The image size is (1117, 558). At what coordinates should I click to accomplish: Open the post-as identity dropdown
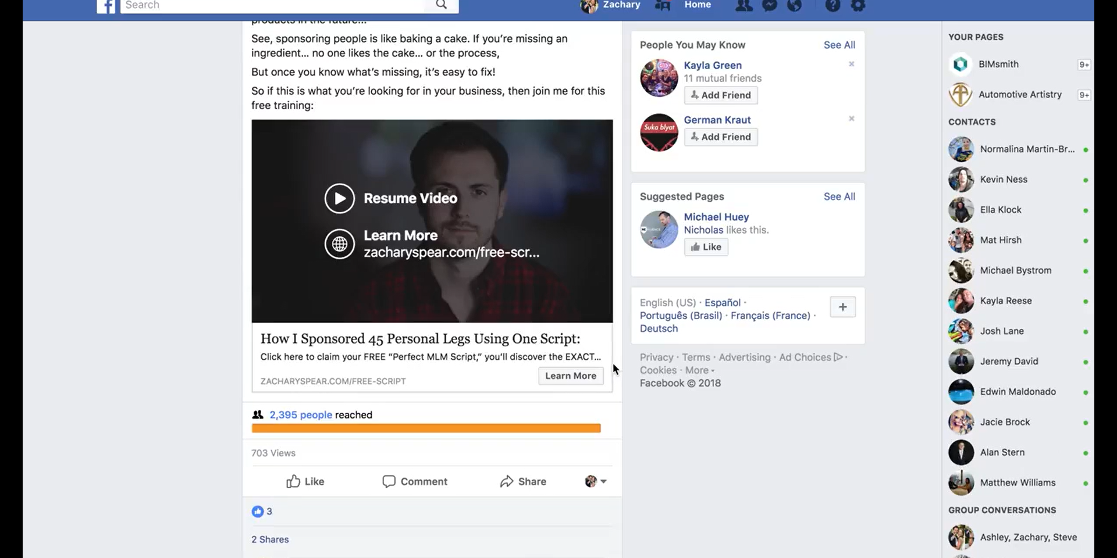596,481
